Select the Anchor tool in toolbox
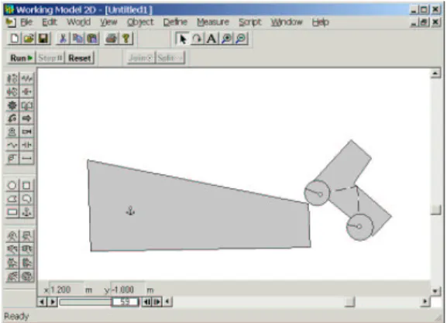 27,212
